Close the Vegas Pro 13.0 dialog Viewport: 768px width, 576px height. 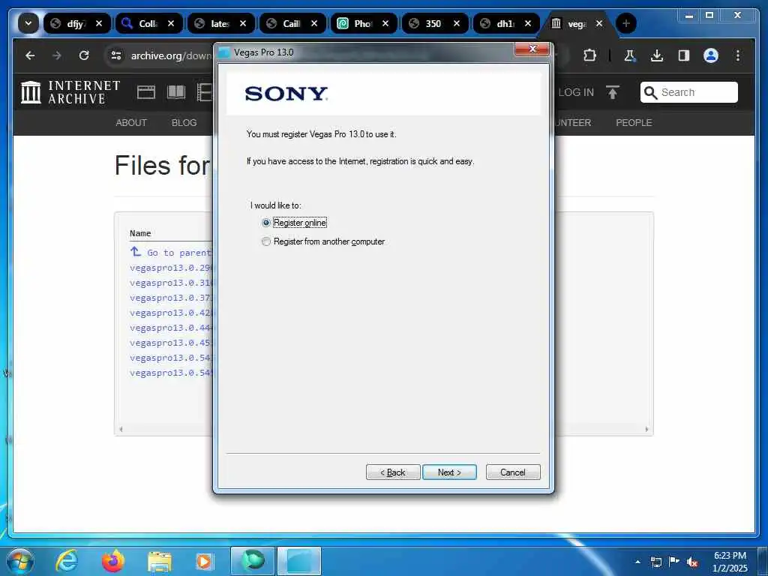point(532,49)
